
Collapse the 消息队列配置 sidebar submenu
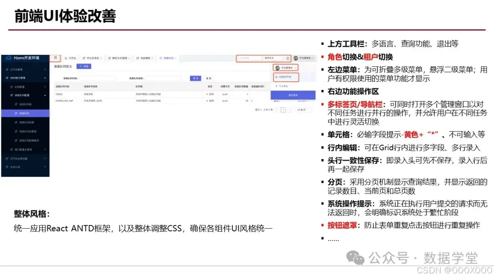(25, 95)
